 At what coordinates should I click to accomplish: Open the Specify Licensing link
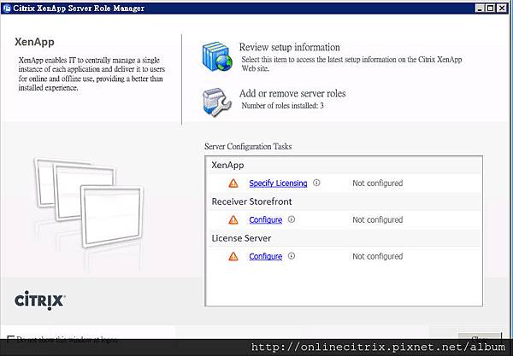point(278,184)
